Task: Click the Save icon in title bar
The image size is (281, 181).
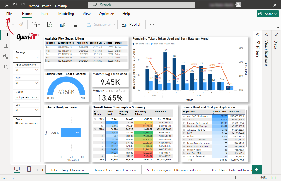Action: (7, 5)
